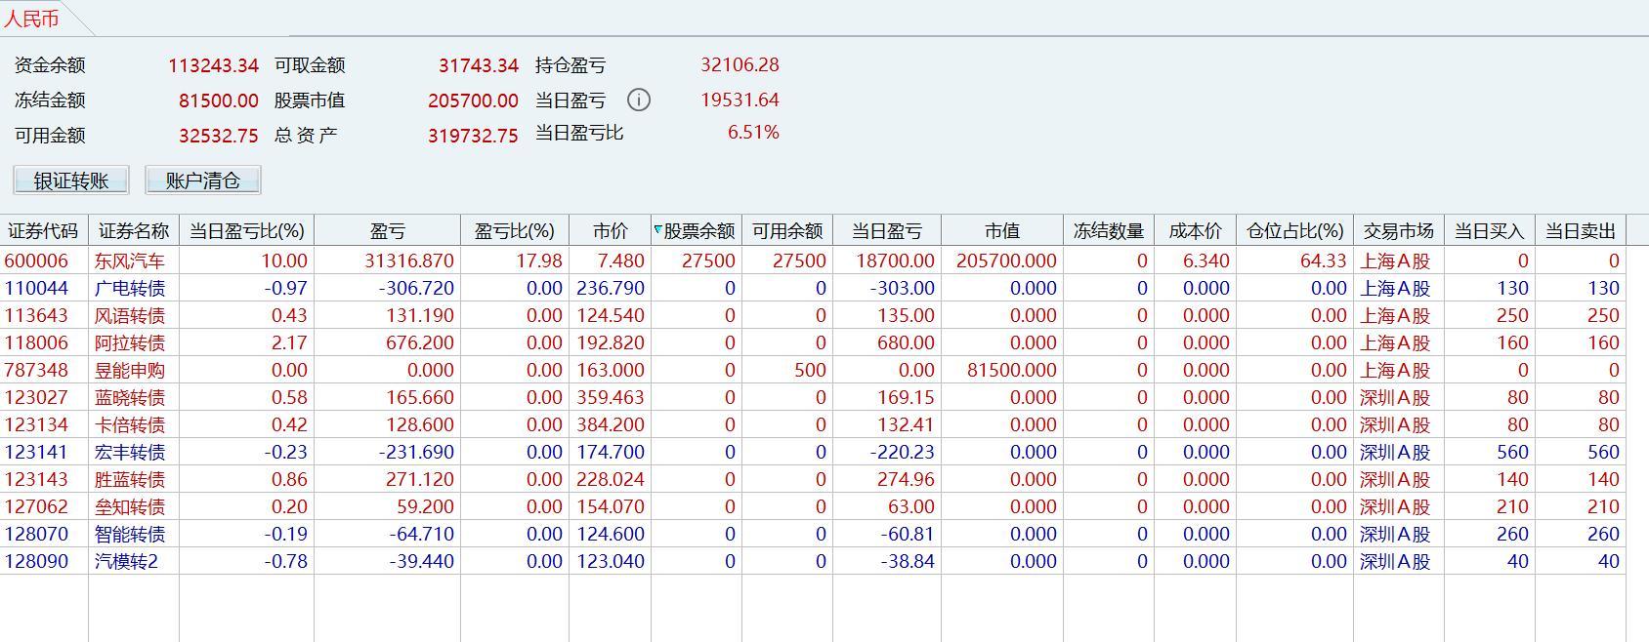Click 东风汽车 profit value 31316.870
This screenshot has height=642, width=1649.
[409, 261]
